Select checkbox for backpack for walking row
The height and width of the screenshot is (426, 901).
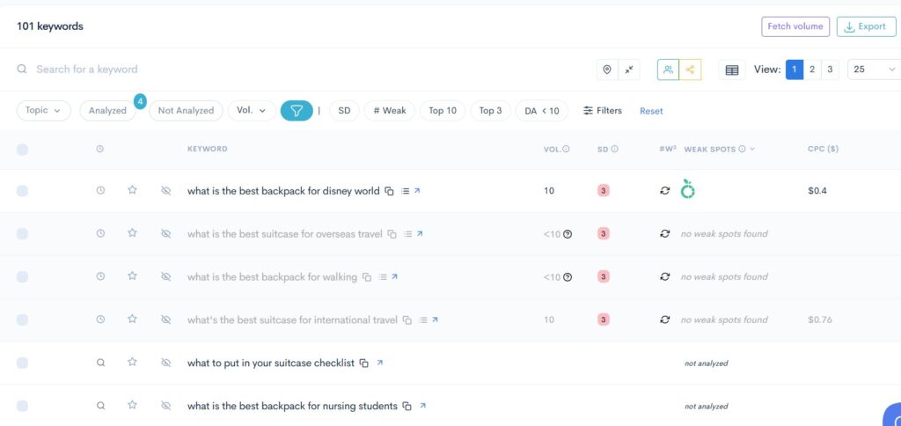(x=22, y=276)
